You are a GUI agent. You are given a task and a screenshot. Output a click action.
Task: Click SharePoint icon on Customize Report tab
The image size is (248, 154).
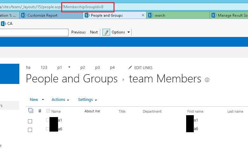[x=24, y=15]
